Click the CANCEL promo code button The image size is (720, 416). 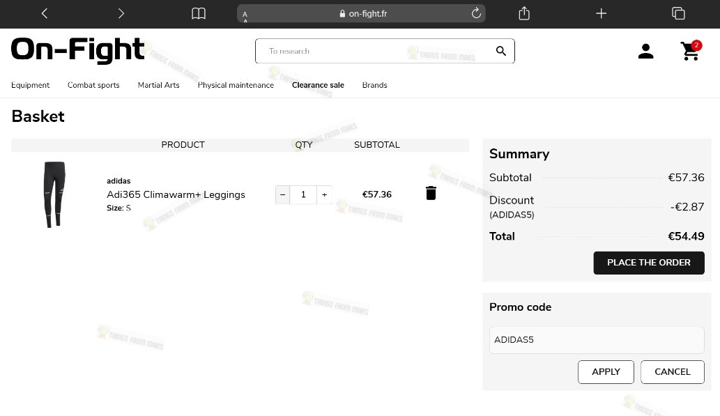pos(672,372)
